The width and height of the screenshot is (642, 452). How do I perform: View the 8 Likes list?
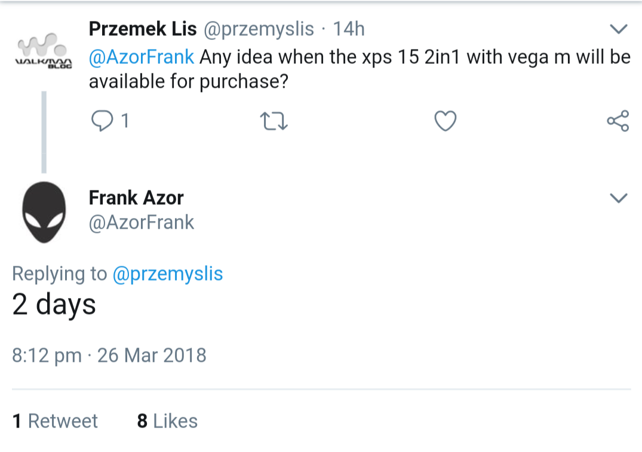pos(167,421)
